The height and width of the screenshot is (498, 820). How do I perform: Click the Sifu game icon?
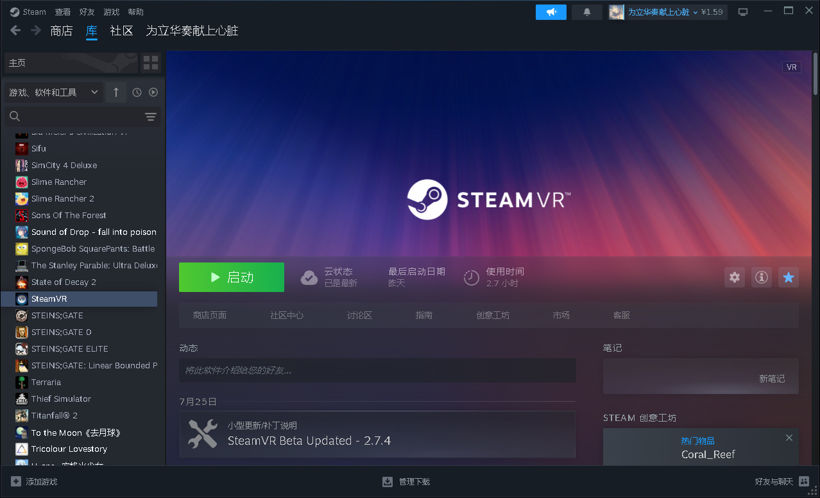click(x=22, y=148)
